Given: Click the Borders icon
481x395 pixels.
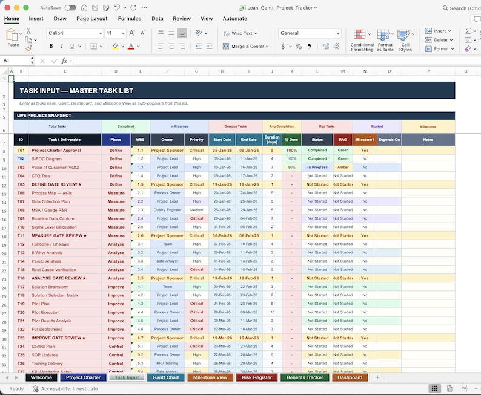Looking at the screenshot, I should pyautogui.click(x=93, y=46).
